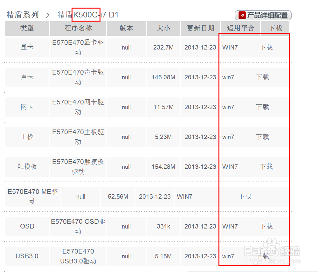This screenshot has width=318, height=272.
Task: Click the null version in 主板 row
Action: click(x=126, y=137)
